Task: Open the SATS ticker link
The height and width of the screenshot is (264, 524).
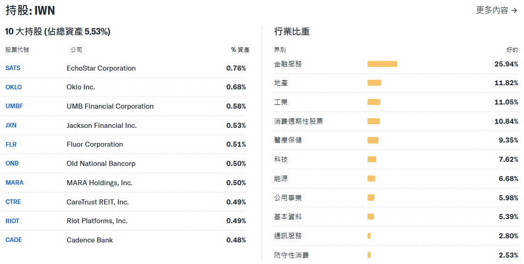Action: point(13,68)
